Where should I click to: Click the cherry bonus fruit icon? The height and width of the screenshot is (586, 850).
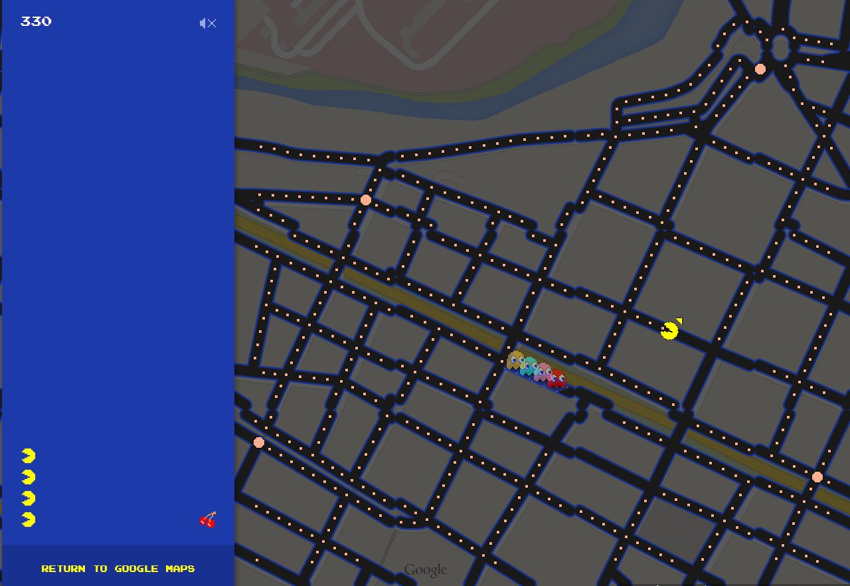pos(208,520)
